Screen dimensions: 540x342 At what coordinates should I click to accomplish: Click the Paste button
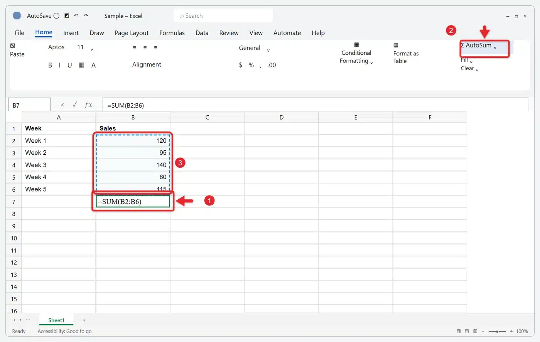pos(17,51)
